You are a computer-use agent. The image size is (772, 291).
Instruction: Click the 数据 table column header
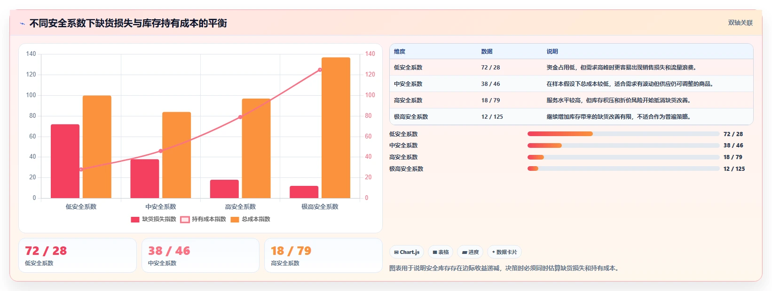487,52
